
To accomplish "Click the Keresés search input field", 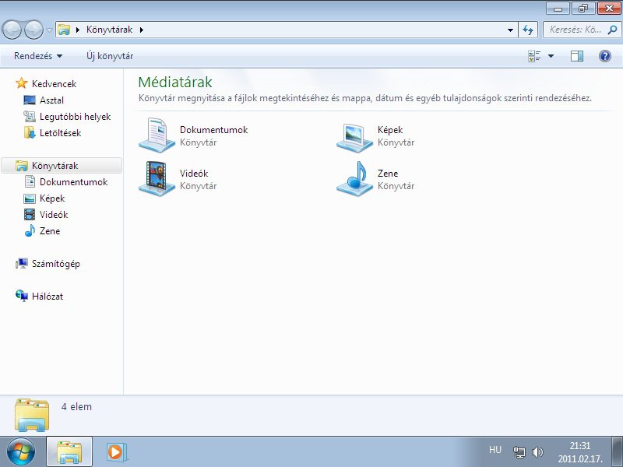I will coord(575,30).
